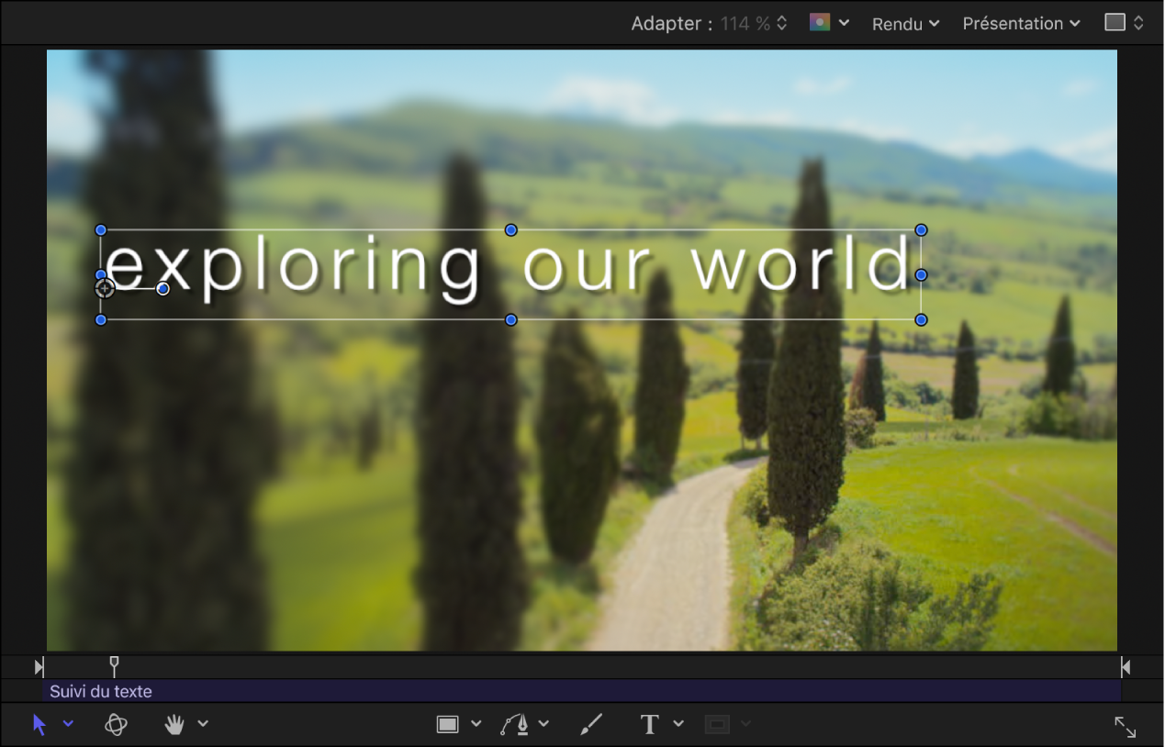This screenshot has width=1165, height=747.
Task: Expand the Pan tool options chevron
Action: pyautogui.click(x=203, y=724)
